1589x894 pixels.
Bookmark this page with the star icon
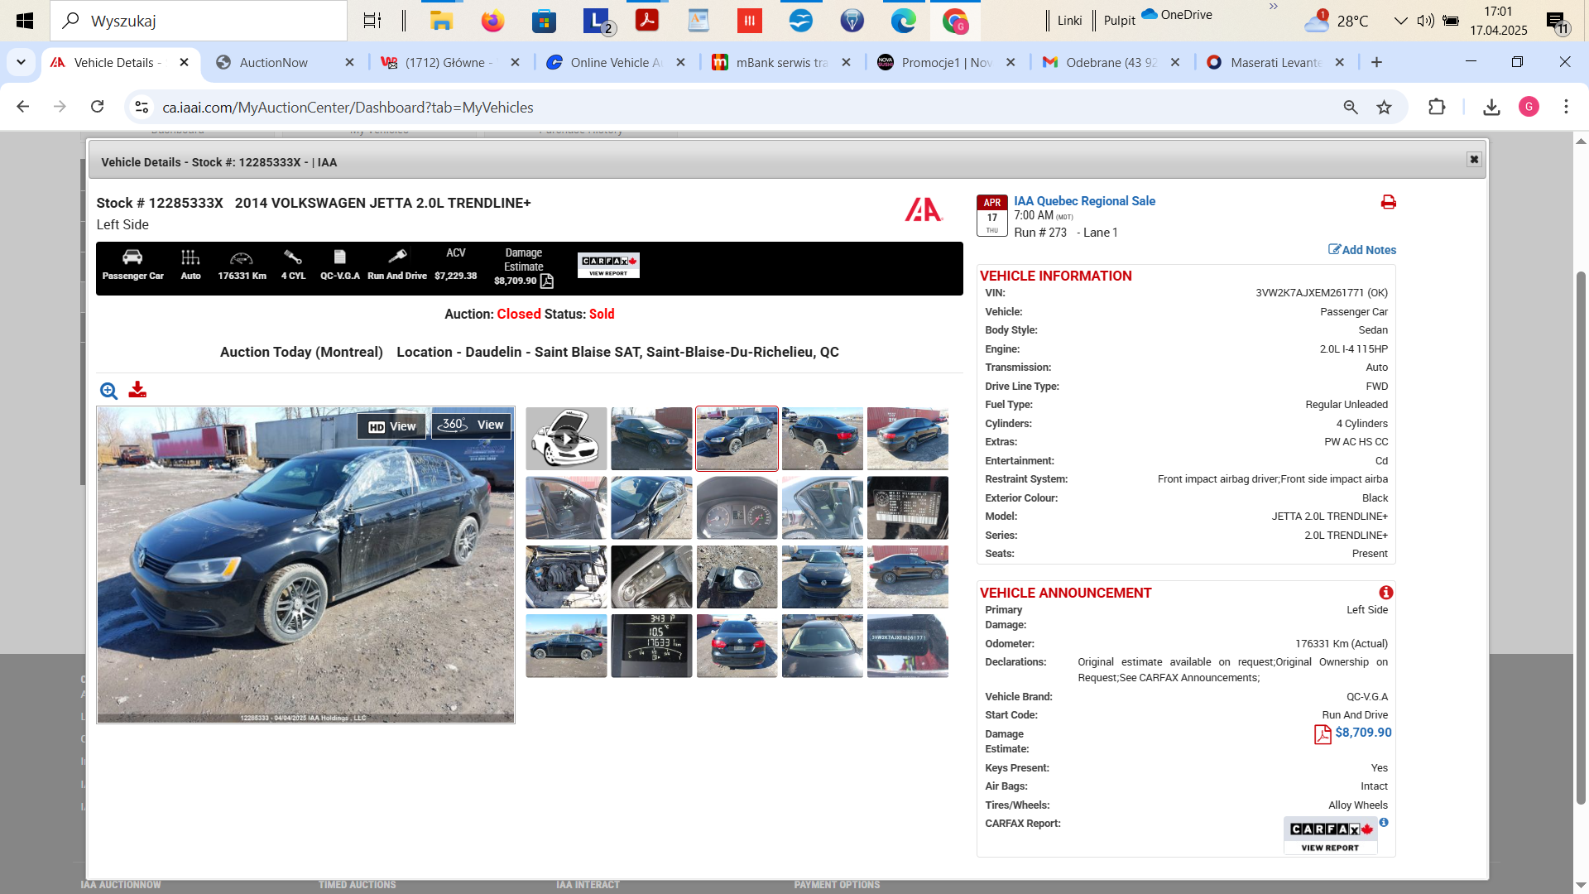1384,107
